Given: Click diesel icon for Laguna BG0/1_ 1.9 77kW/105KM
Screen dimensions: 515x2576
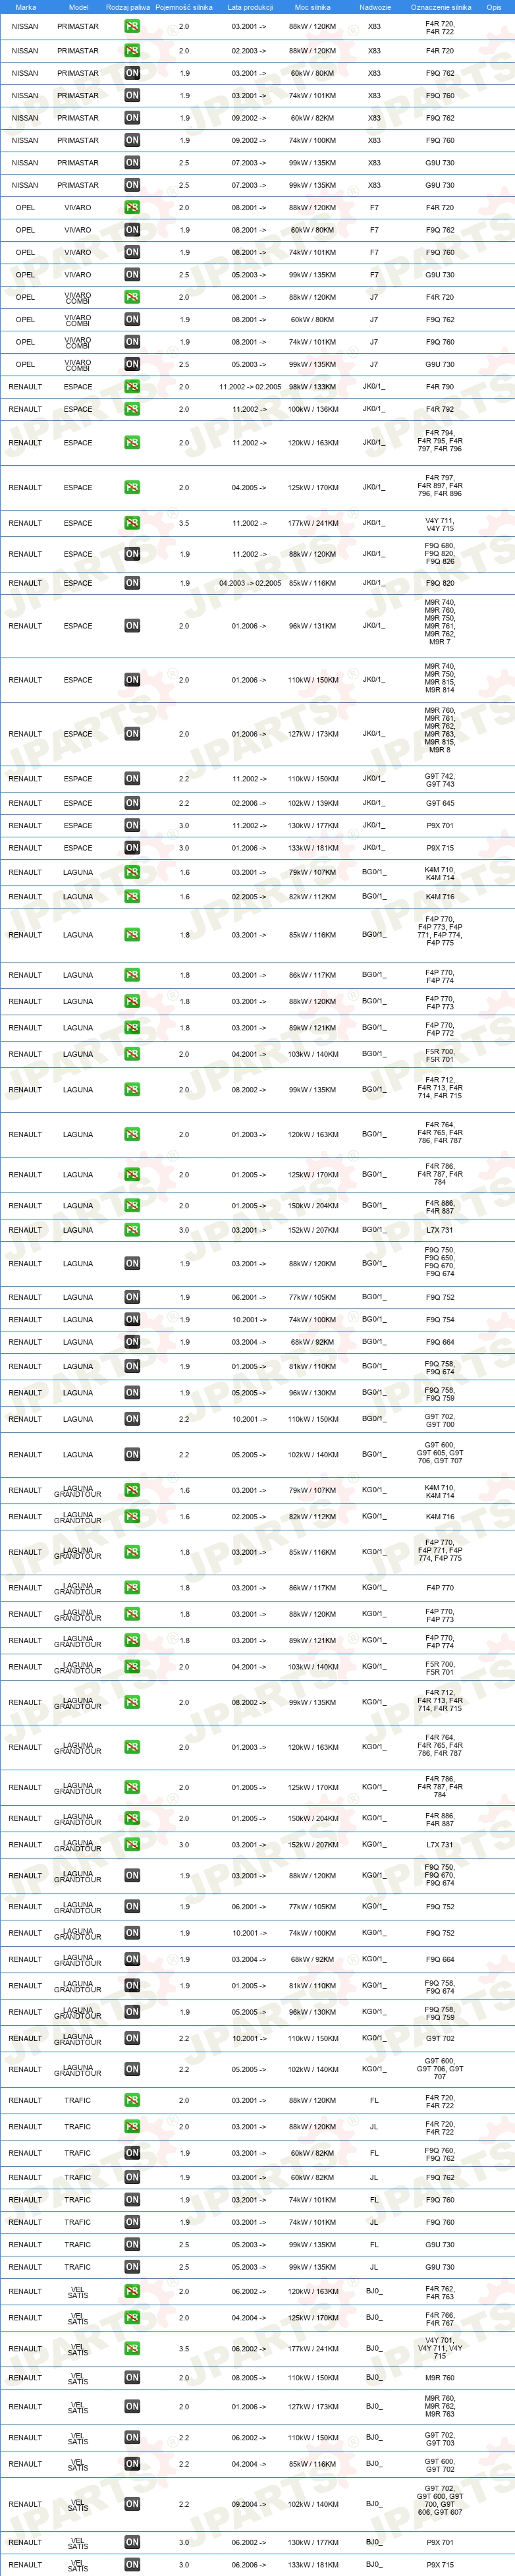Looking at the screenshot, I should pyautogui.click(x=132, y=1297).
